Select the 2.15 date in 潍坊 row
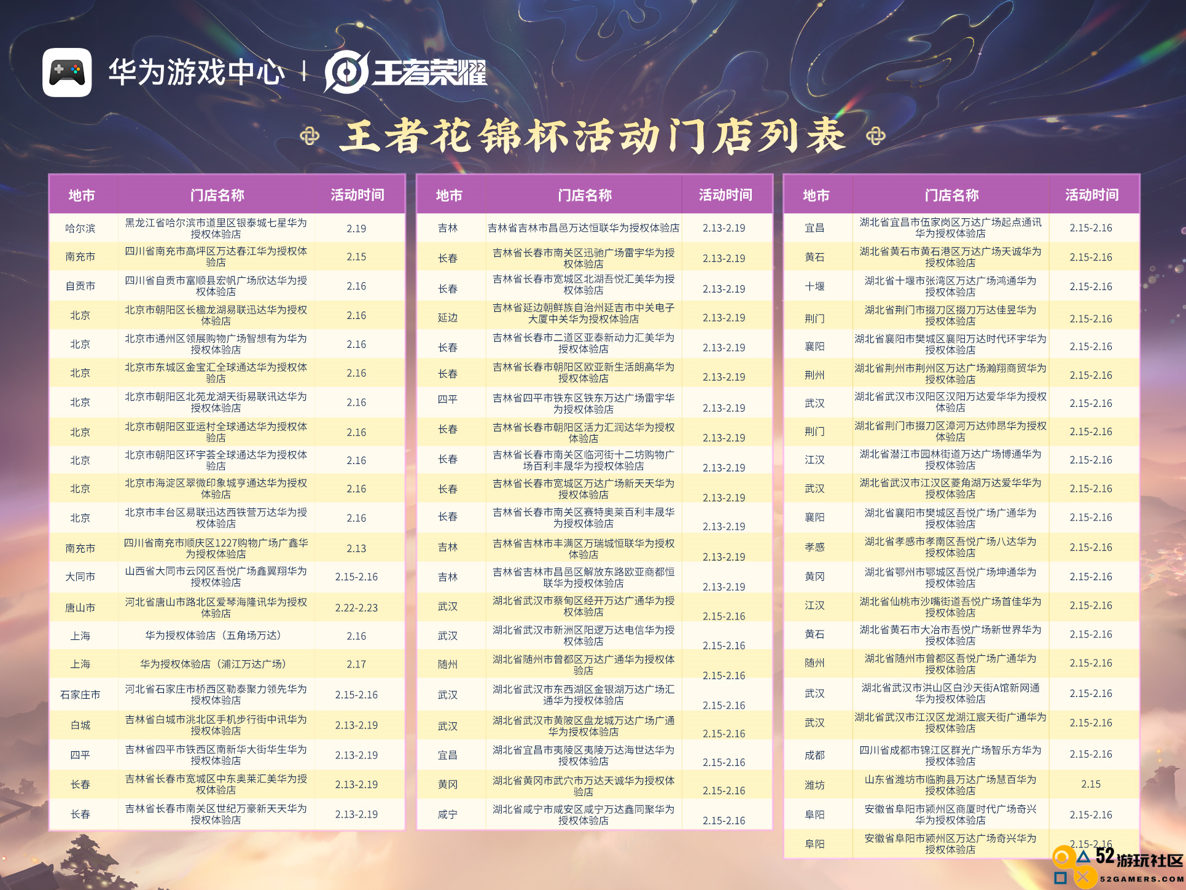Screen dimensions: 1186x890 1091,784
